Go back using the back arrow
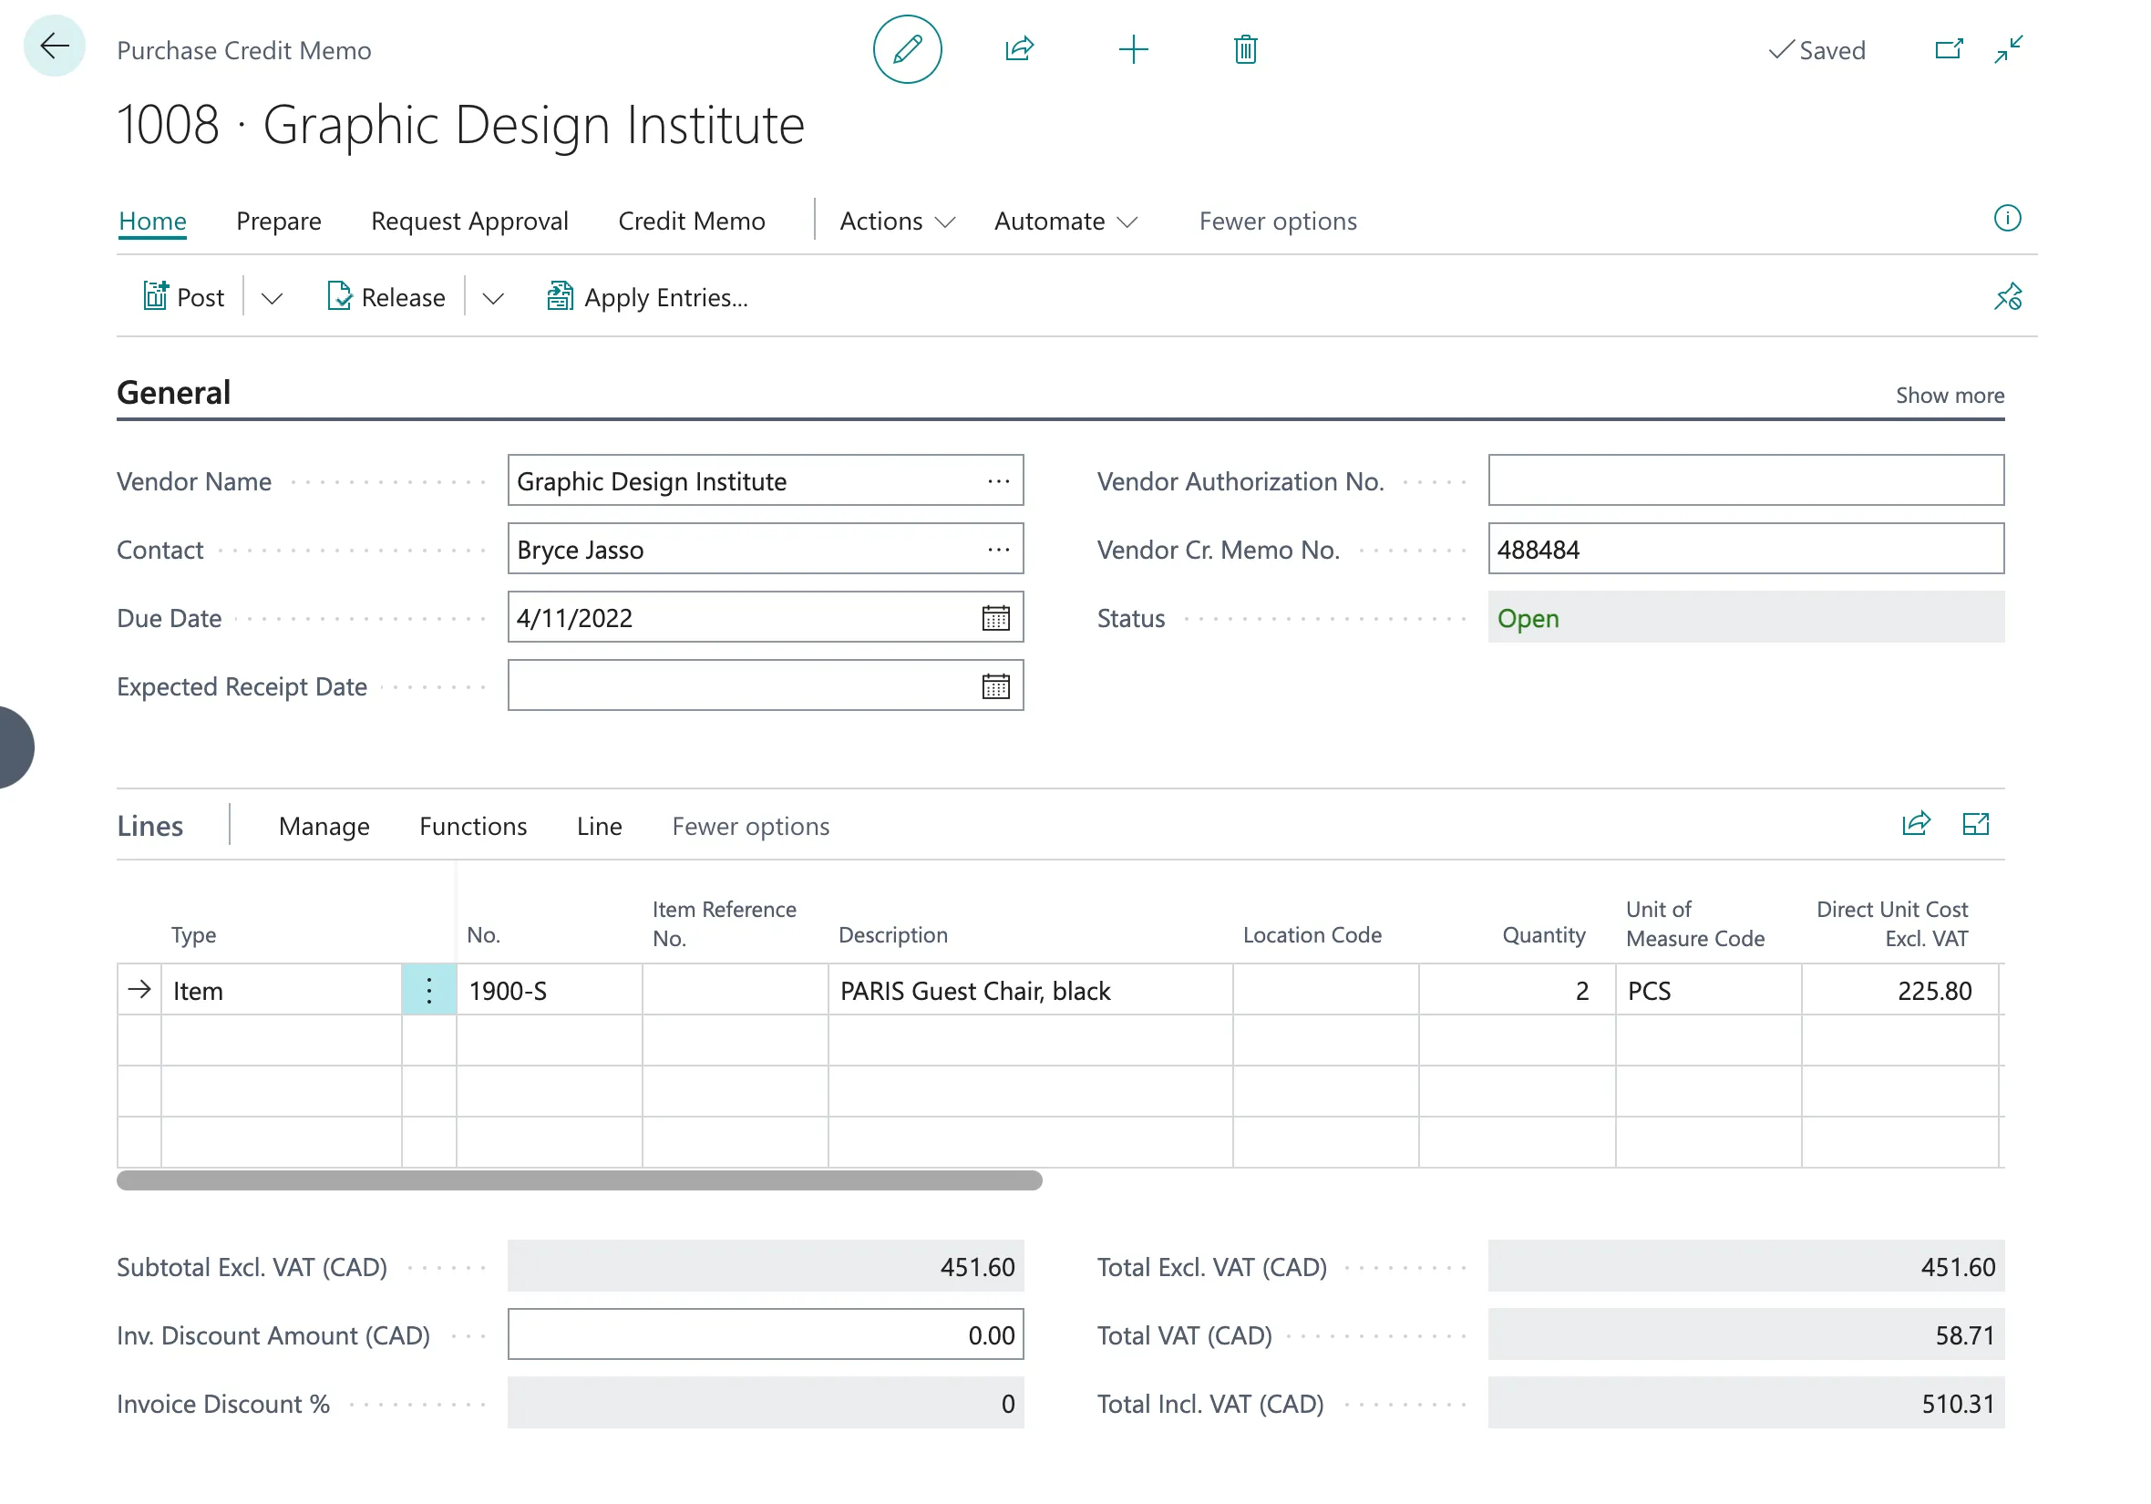 point(55,46)
